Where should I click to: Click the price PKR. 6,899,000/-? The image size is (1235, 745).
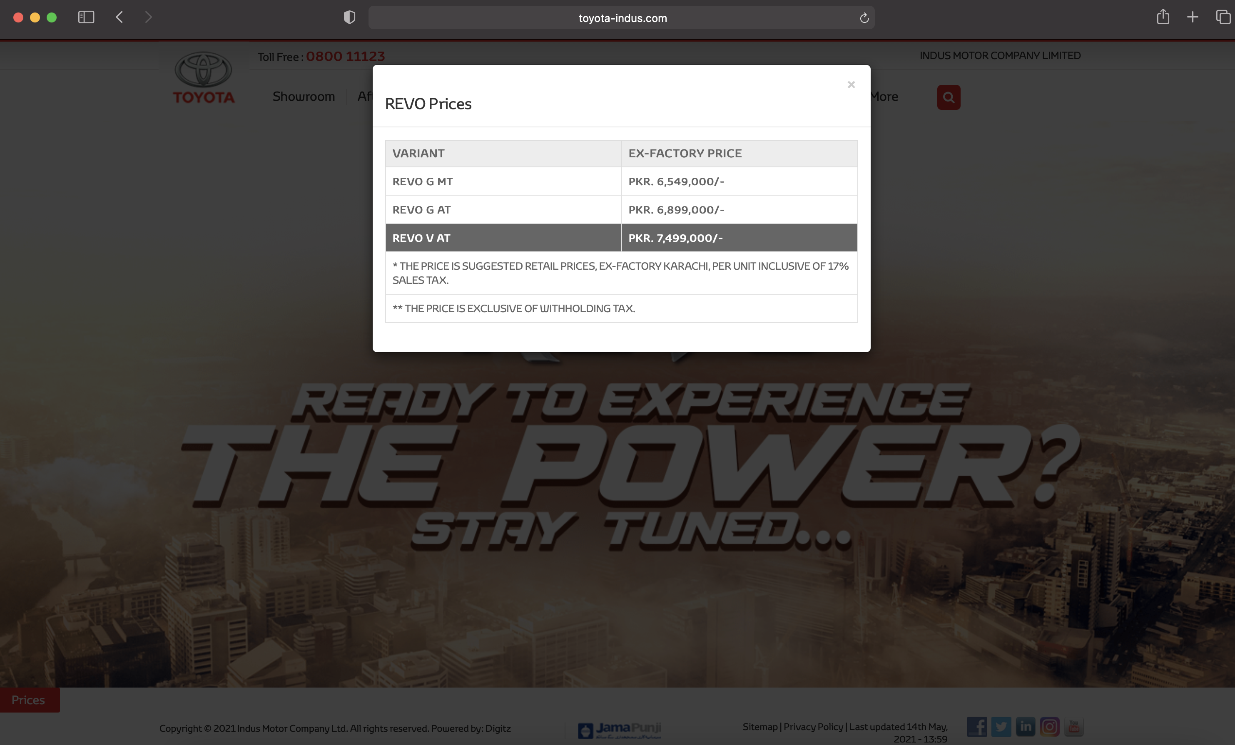676,209
